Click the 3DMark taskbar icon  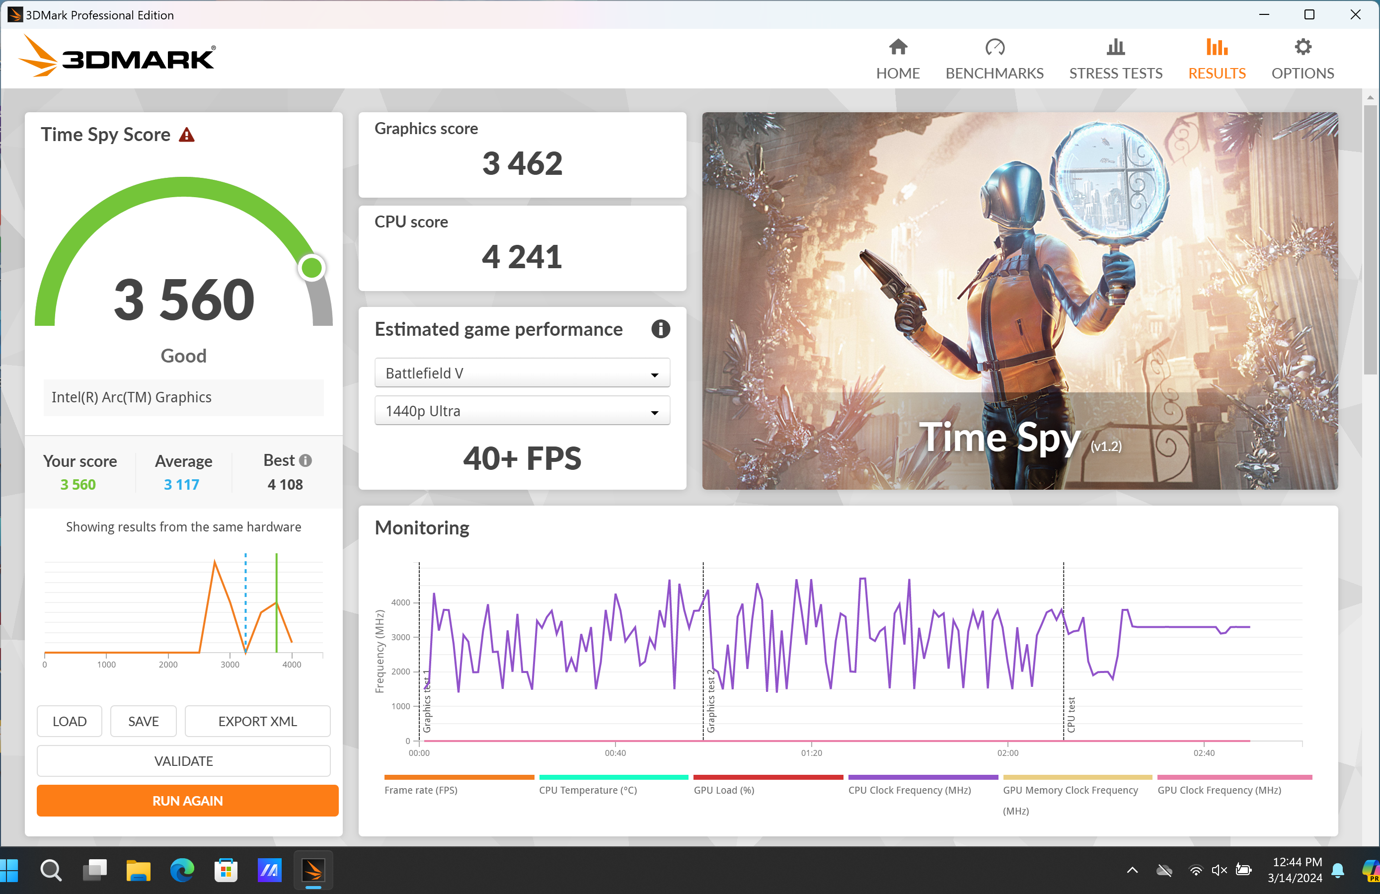click(x=313, y=870)
